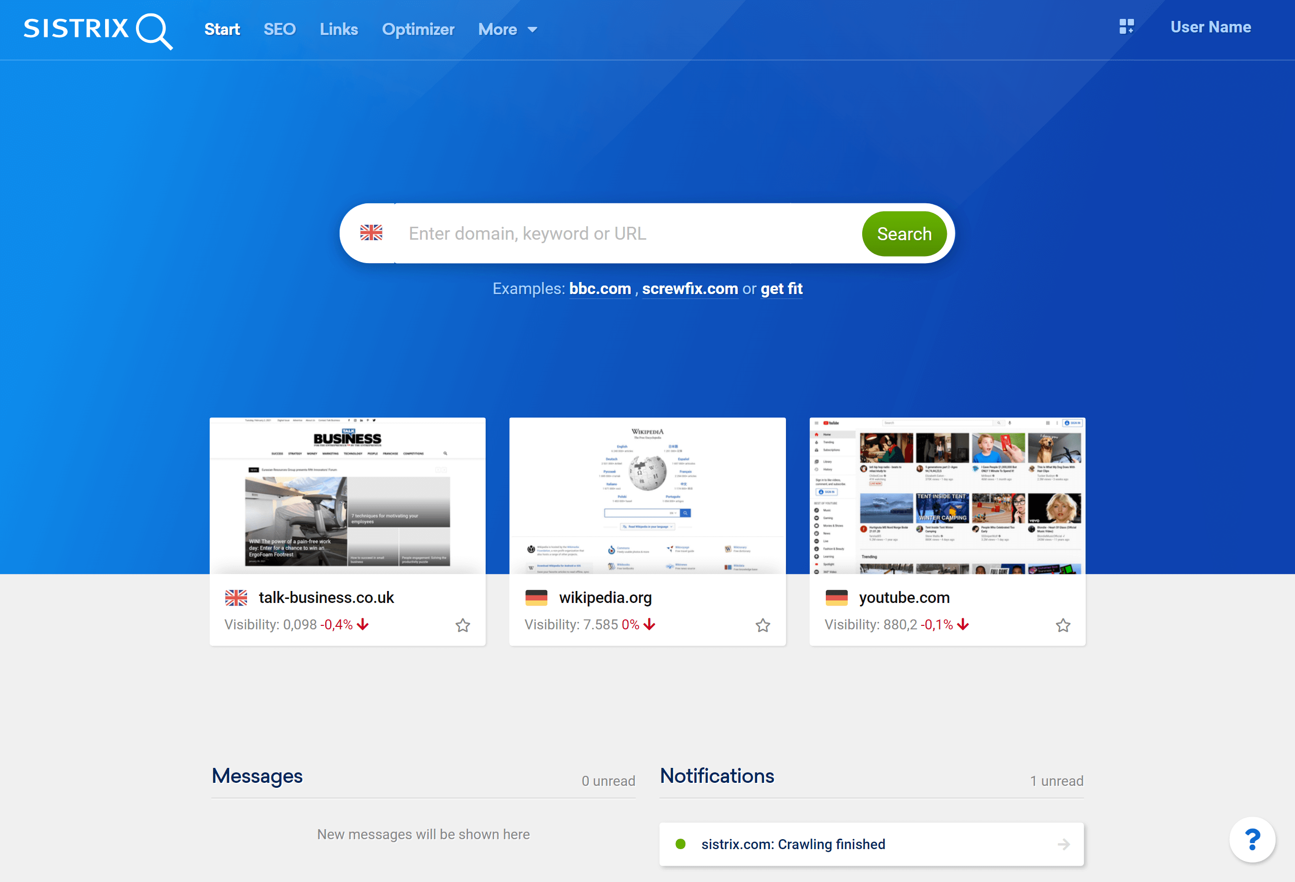The height and width of the screenshot is (882, 1295).
Task: Click the red down arrow after -0,4%
Action: click(363, 624)
